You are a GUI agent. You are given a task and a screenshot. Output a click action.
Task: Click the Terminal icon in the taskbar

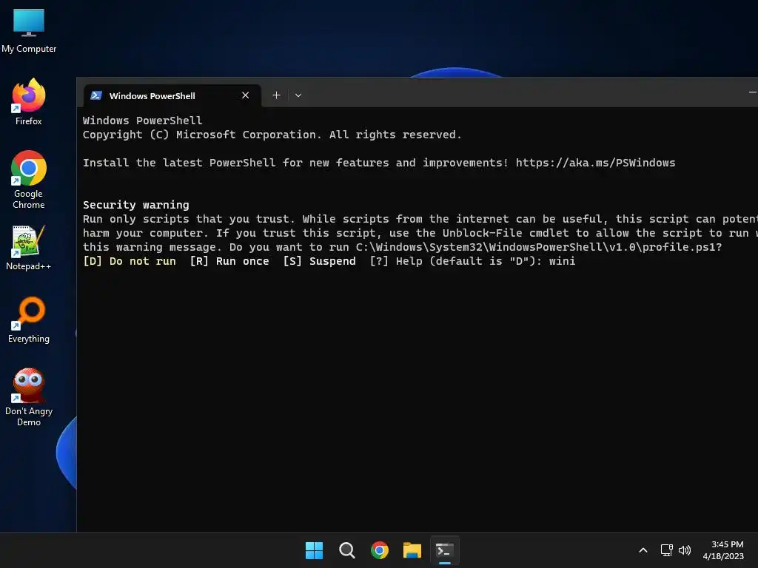(x=445, y=550)
